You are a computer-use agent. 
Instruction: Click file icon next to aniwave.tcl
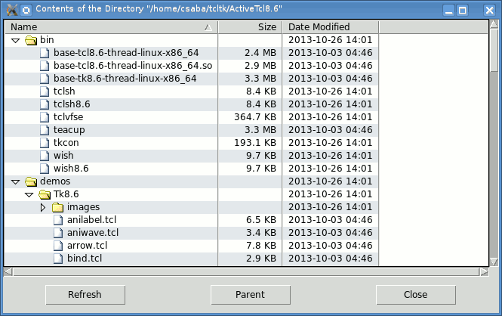point(58,233)
